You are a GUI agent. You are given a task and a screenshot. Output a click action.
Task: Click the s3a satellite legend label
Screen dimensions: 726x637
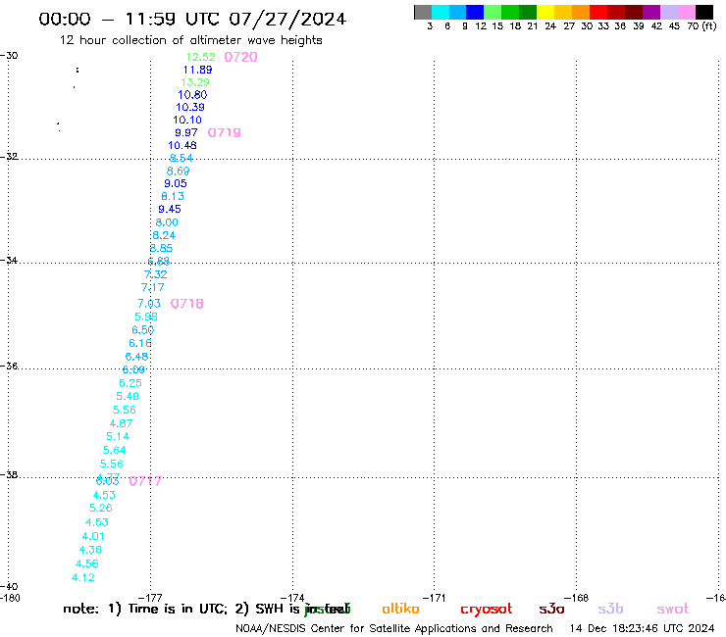tap(551, 609)
